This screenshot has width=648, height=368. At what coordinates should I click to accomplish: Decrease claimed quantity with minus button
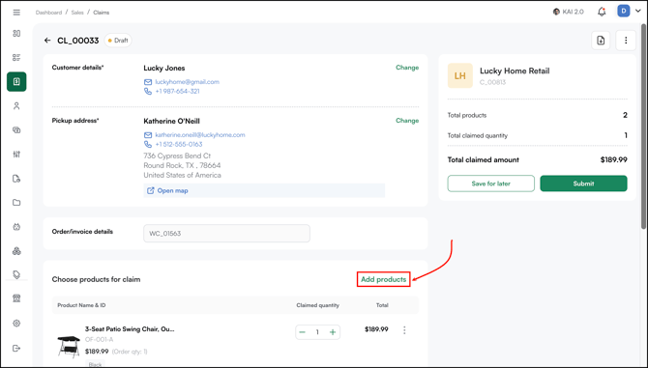[x=303, y=332]
